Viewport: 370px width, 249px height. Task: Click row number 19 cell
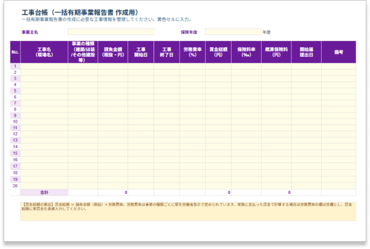click(15, 179)
